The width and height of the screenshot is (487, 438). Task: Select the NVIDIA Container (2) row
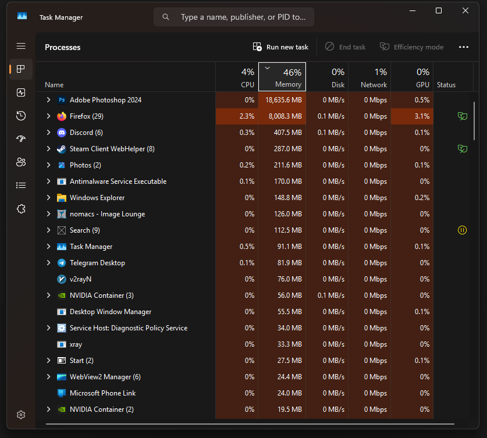234,409
